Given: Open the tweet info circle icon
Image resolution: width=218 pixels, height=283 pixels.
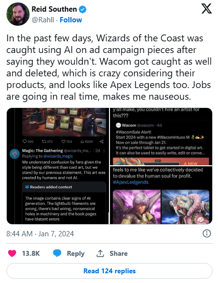Looking at the screenshot, I should point(207,233).
